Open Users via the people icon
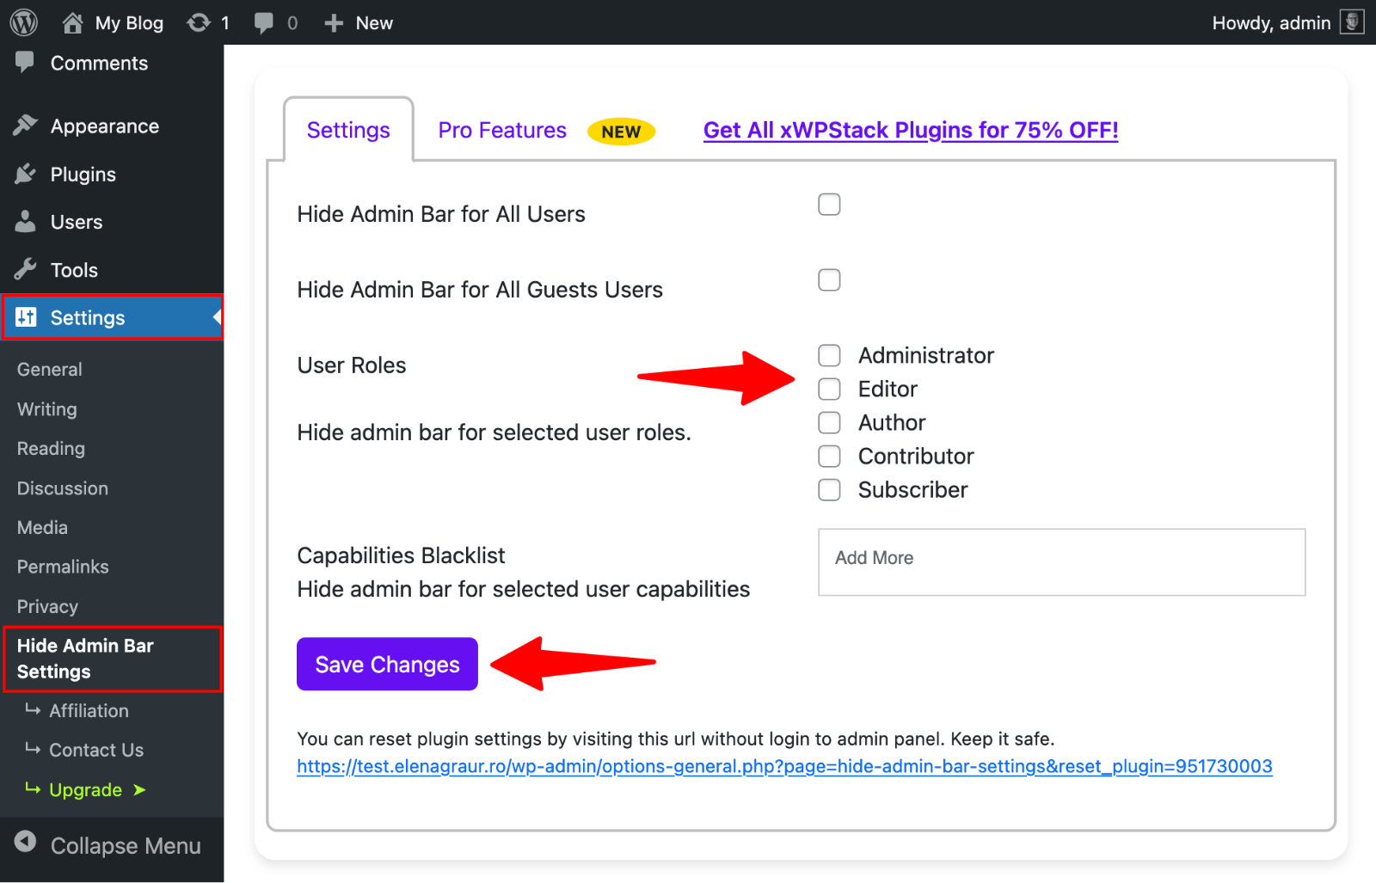1376x883 pixels. (26, 222)
